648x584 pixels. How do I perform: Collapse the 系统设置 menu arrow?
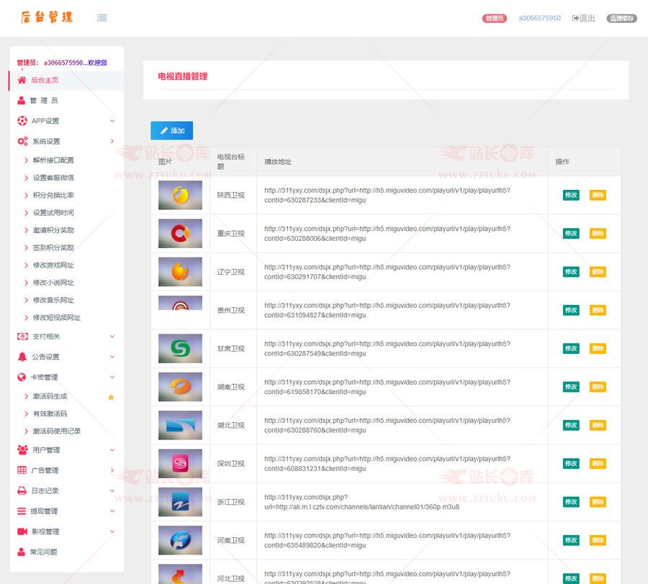(112, 141)
